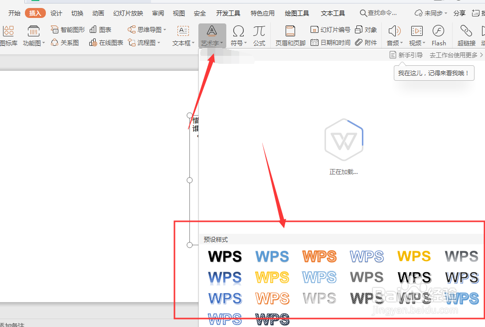
Task: Insert 幻灯片编号 slide number
Action: [x=330, y=29]
